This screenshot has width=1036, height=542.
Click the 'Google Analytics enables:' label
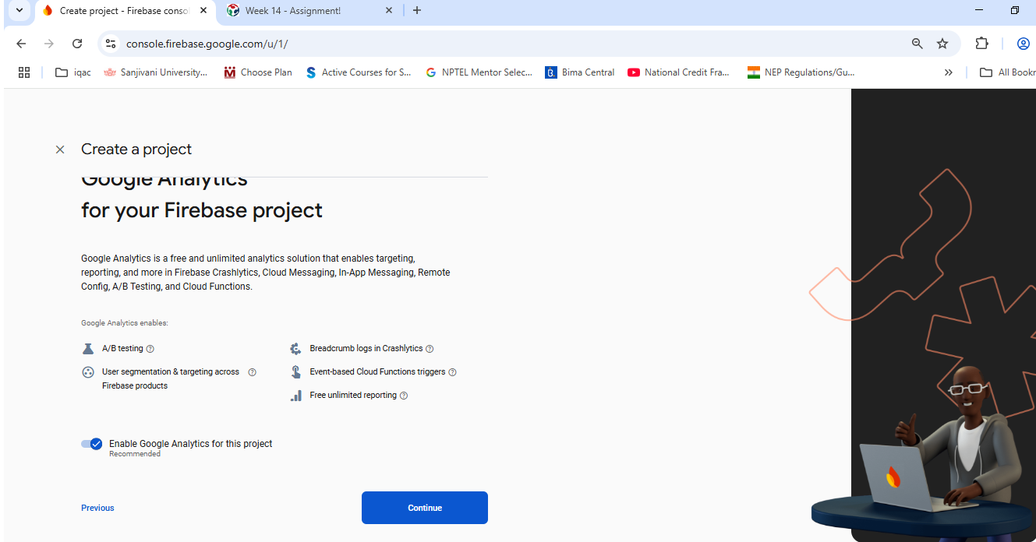125,322
